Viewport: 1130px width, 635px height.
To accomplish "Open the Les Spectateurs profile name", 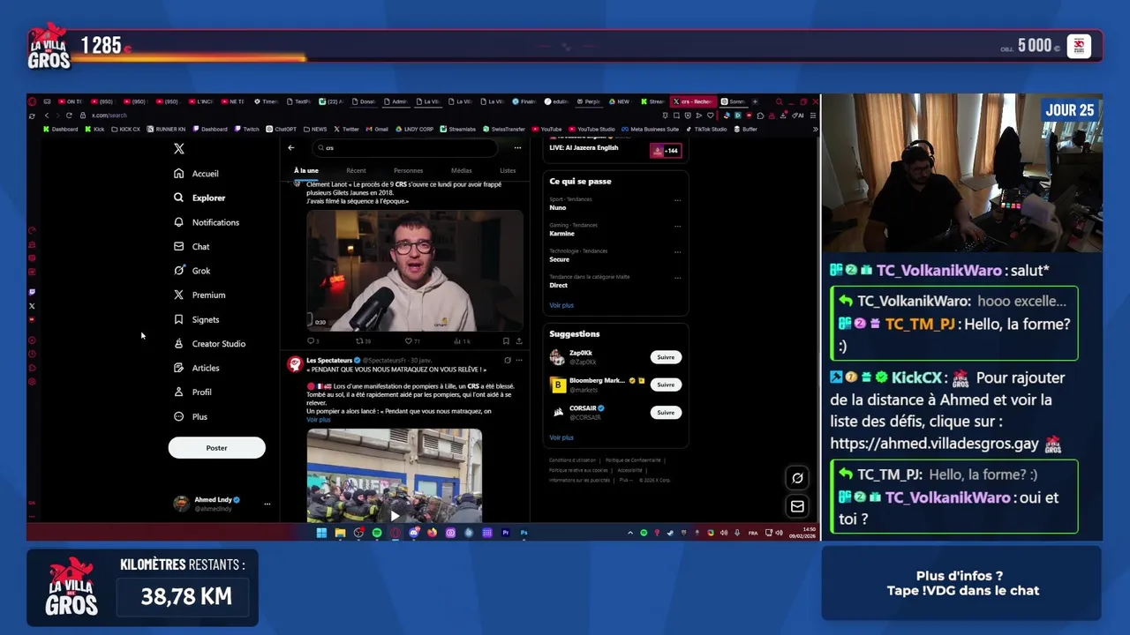I will pos(329,361).
